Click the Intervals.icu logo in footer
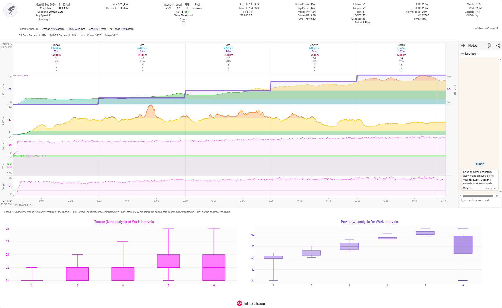This screenshot has height=308, width=502. pyautogui.click(x=251, y=303)
